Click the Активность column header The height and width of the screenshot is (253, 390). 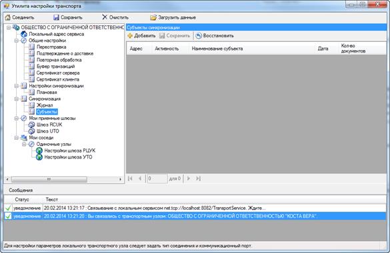click(x=171, y=49)
